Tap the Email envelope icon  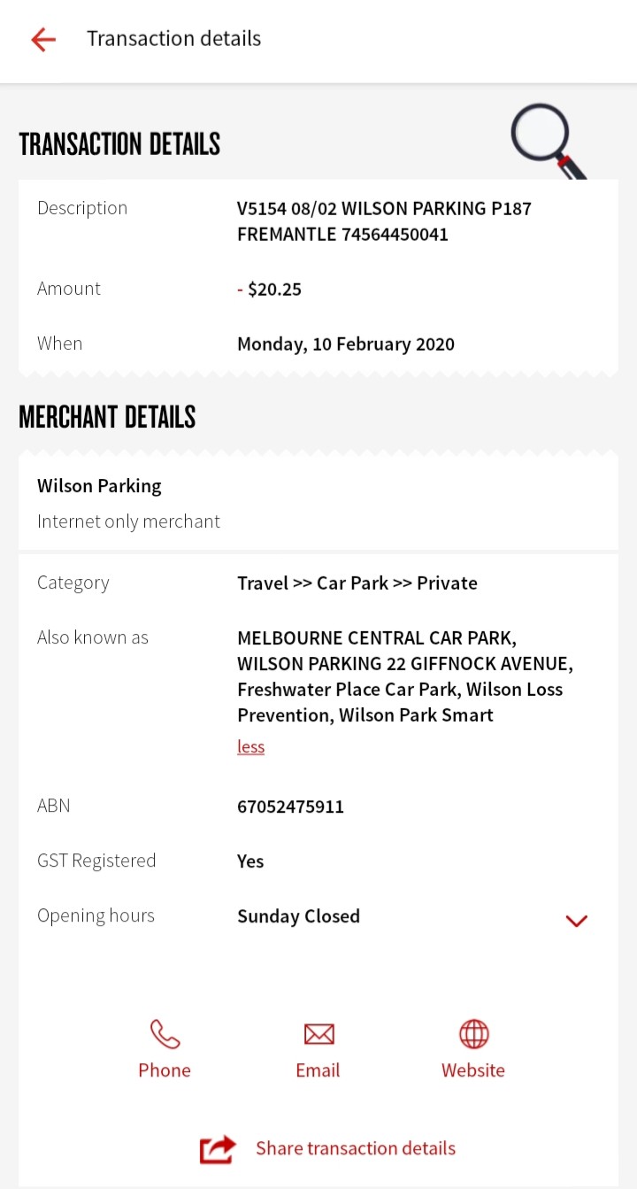(318, 1033)
